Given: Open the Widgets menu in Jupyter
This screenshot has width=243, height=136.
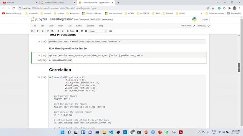Looking at the screenshot, I should point(90,26).
